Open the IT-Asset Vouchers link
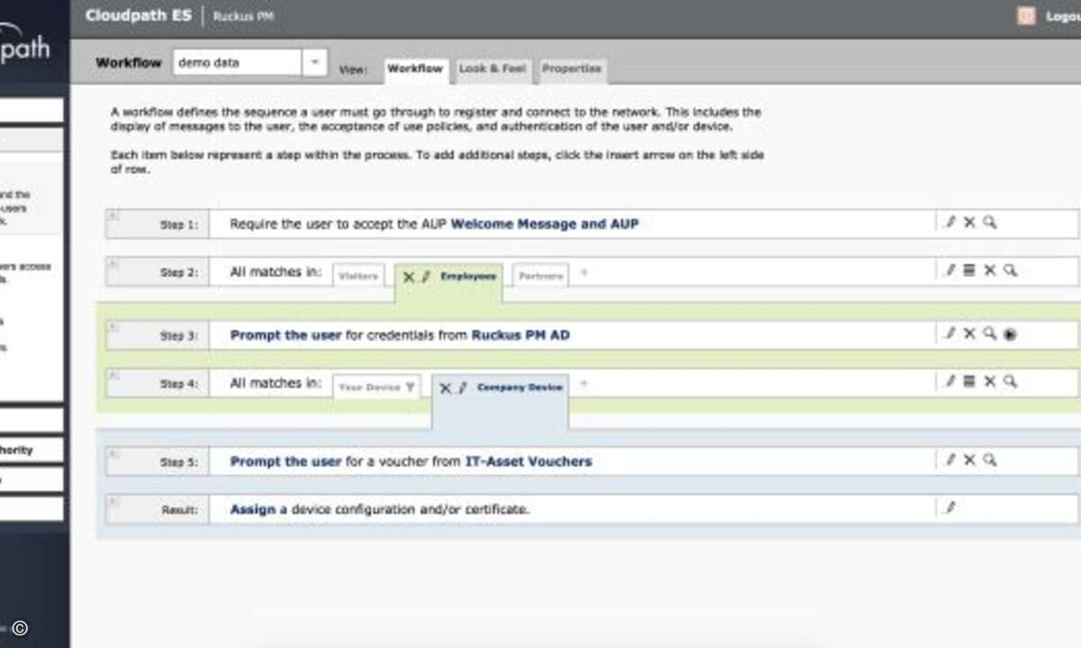The height and width of the screenshot is (648, 1081). point(529,461)
